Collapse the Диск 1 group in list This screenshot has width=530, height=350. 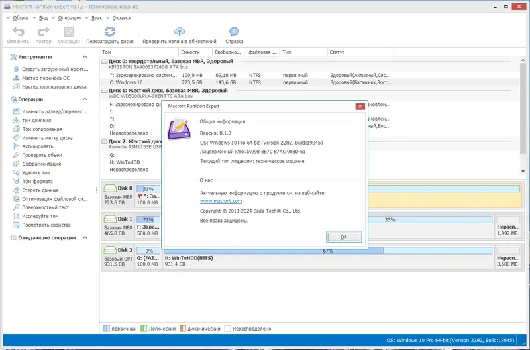pos(105,91)
